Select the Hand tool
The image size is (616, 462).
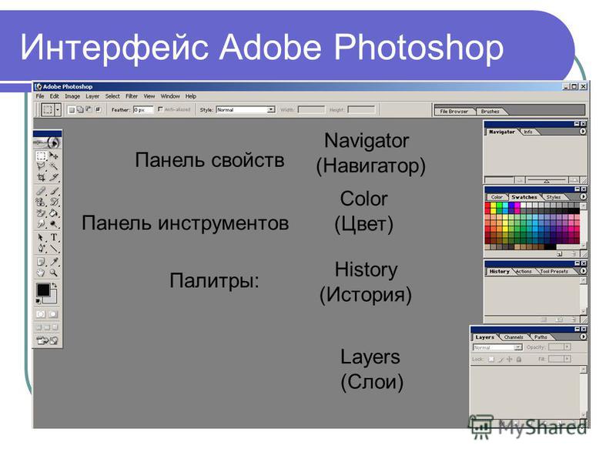(41, 273)
